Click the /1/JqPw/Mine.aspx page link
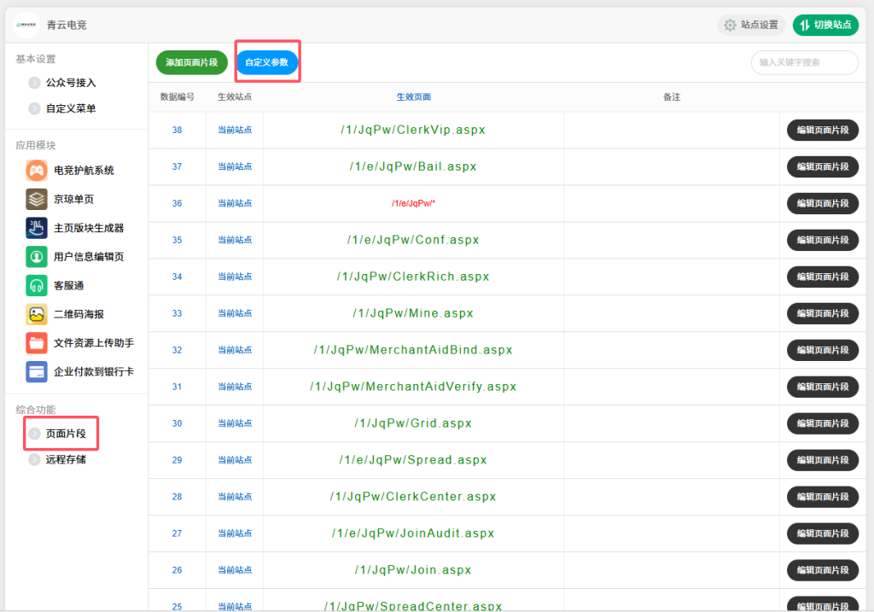This screenshot has width=874, height=612. point(413,313)
